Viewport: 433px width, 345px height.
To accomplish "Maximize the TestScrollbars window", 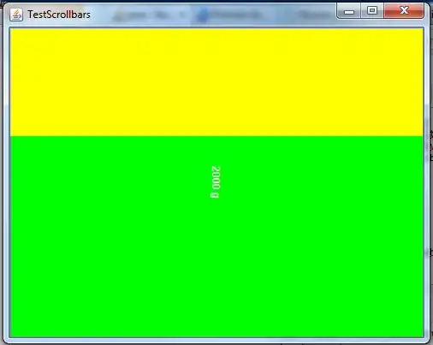I will (372, 11).
